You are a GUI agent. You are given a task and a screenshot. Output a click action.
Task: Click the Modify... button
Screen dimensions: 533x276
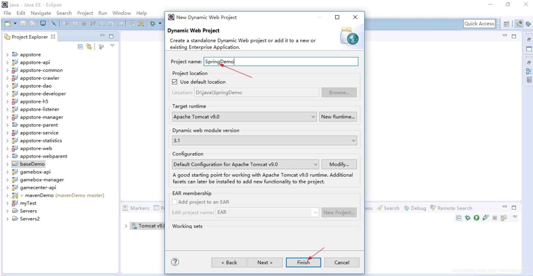pos(339,164)
